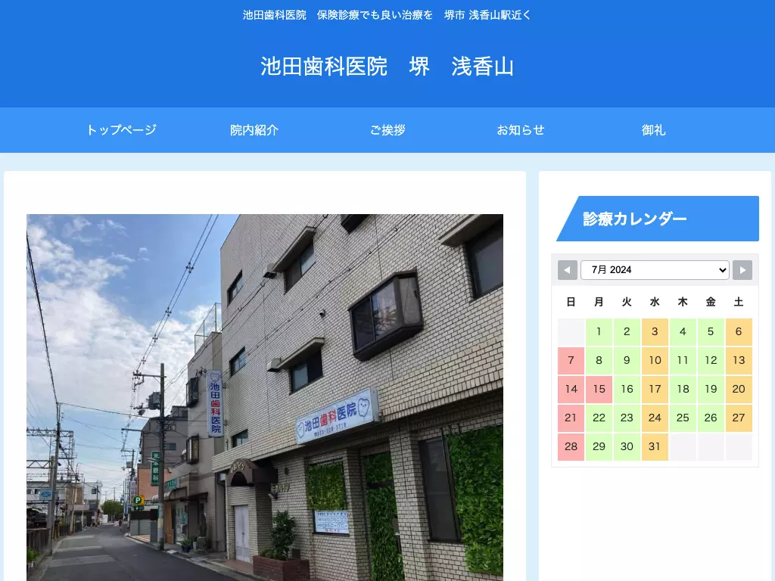This screenshot has height=581, width=775.
Task: Select calendar date 31
Action: click(x=655, y=446)
